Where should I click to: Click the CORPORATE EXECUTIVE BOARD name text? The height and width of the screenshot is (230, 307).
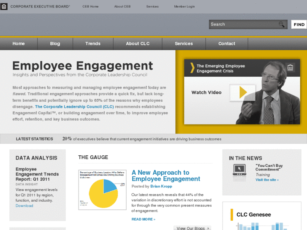coord(40,6)
